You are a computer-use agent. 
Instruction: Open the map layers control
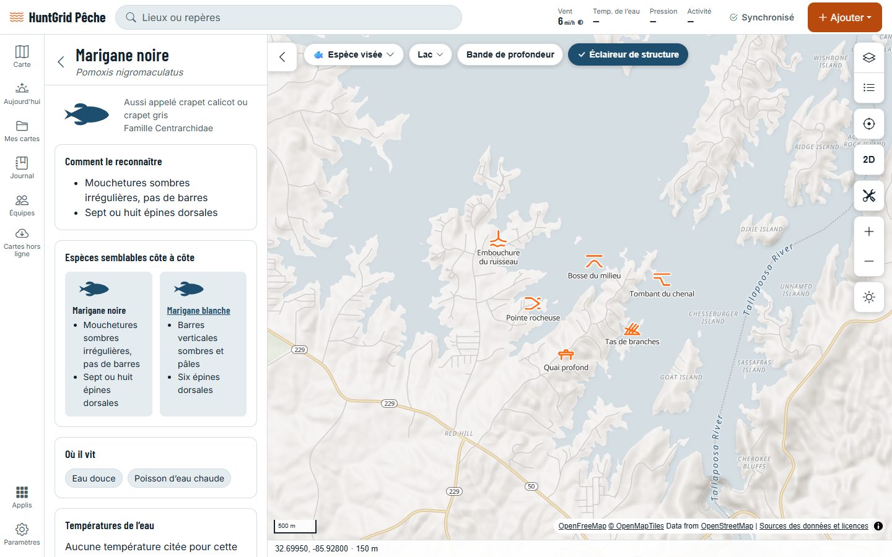pyautogui.click(x=869, y=58)
